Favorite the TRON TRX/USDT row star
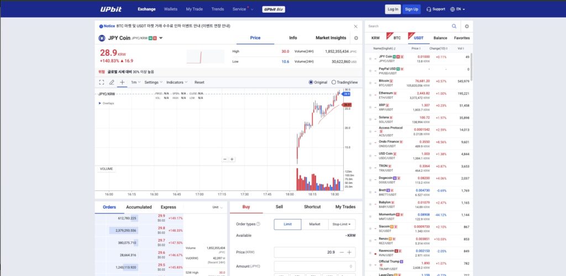566x276 pixels. (x=370, y=168)
